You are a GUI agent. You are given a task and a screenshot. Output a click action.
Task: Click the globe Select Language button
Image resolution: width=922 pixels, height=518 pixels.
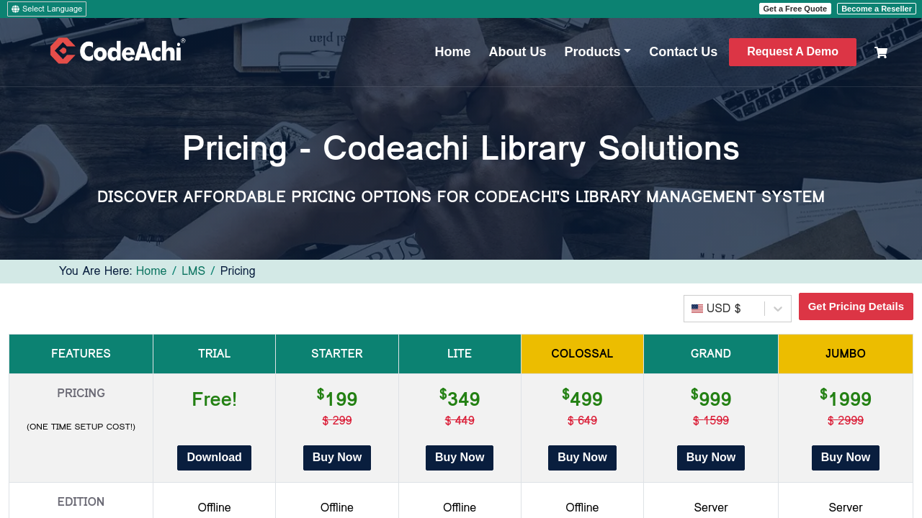click(47, 9)
